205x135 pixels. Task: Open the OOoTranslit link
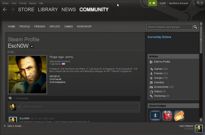point(55,79)
